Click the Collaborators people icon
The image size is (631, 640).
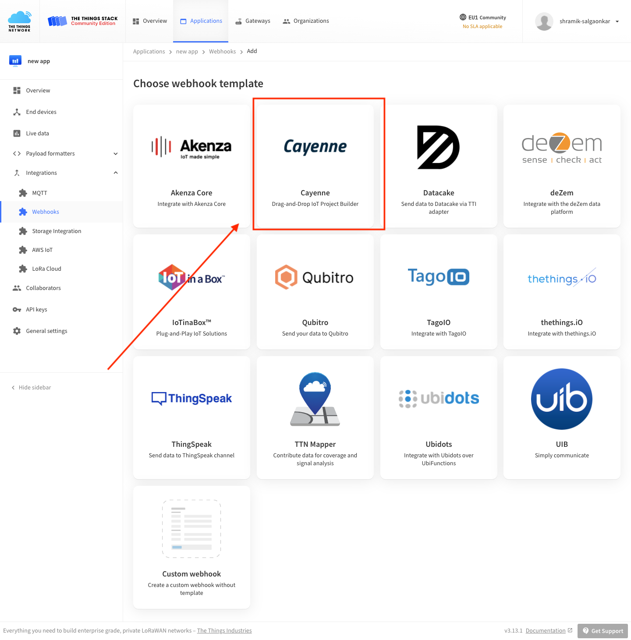[17, 288]
